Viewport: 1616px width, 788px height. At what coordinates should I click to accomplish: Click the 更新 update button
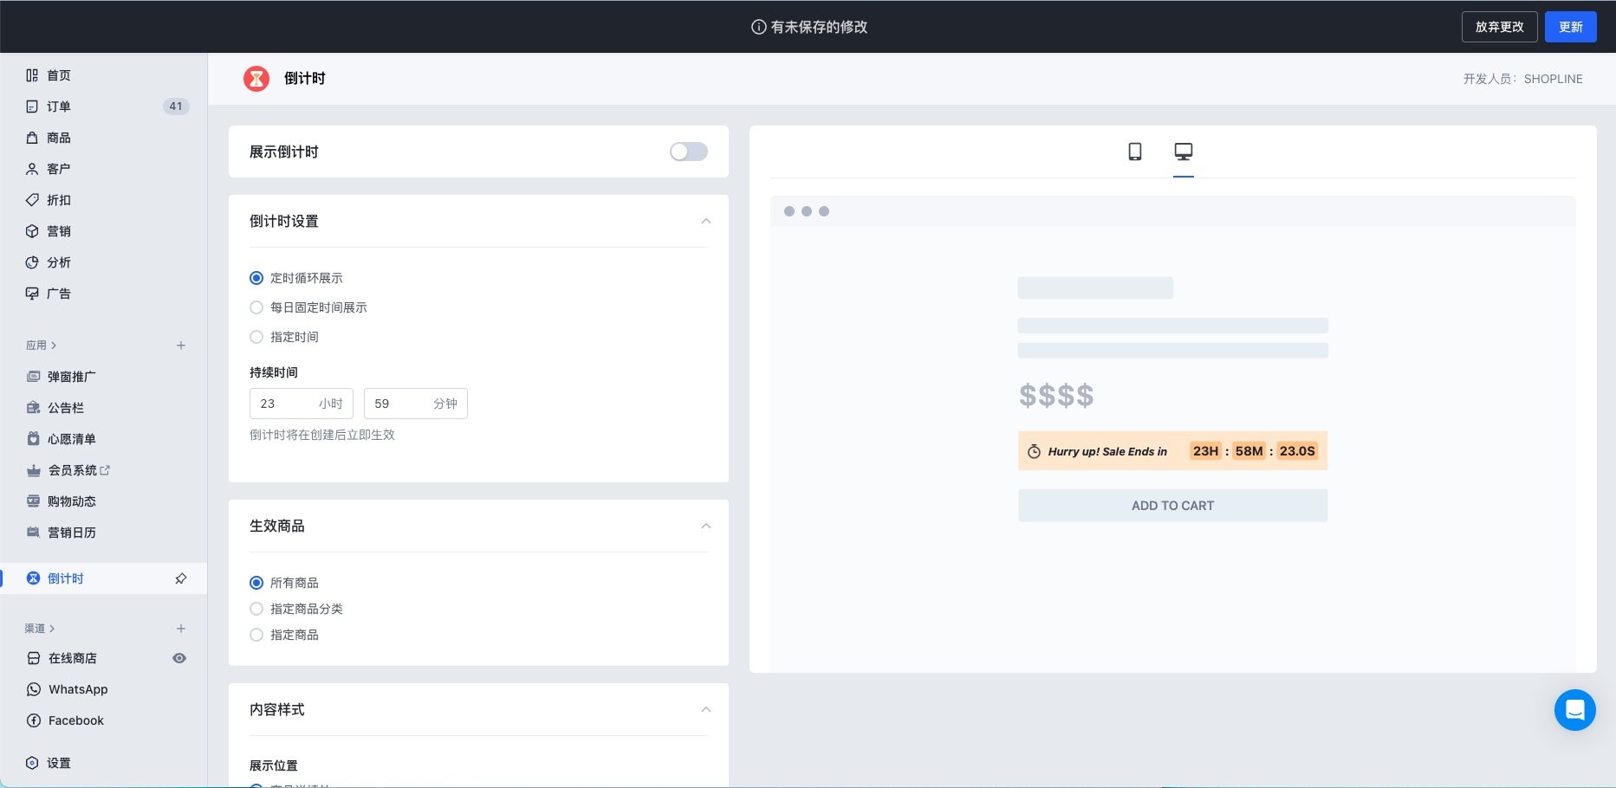pyautogui.click(x=1570, y=27)
